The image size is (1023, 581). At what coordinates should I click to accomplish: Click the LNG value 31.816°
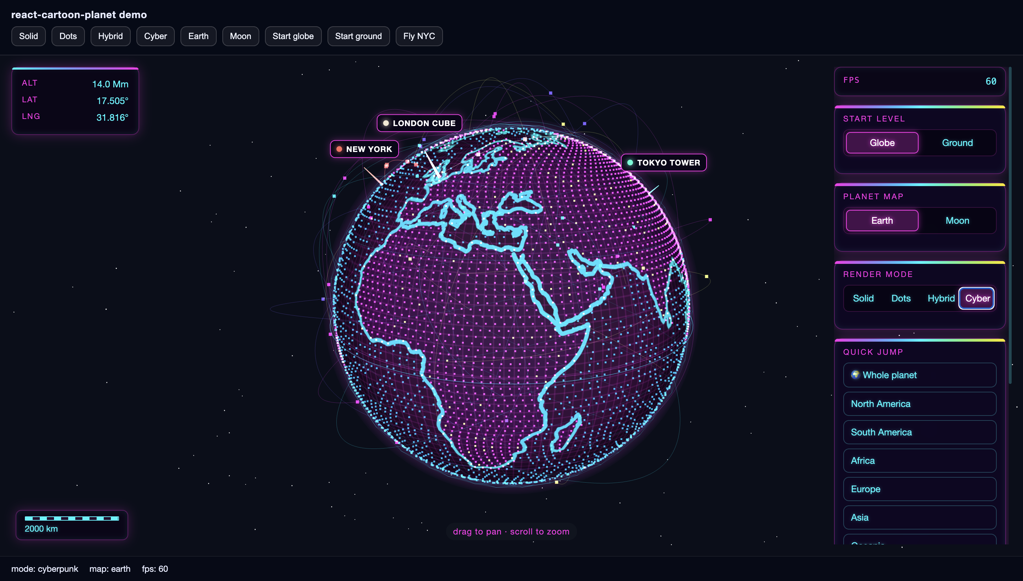(113, 118)
